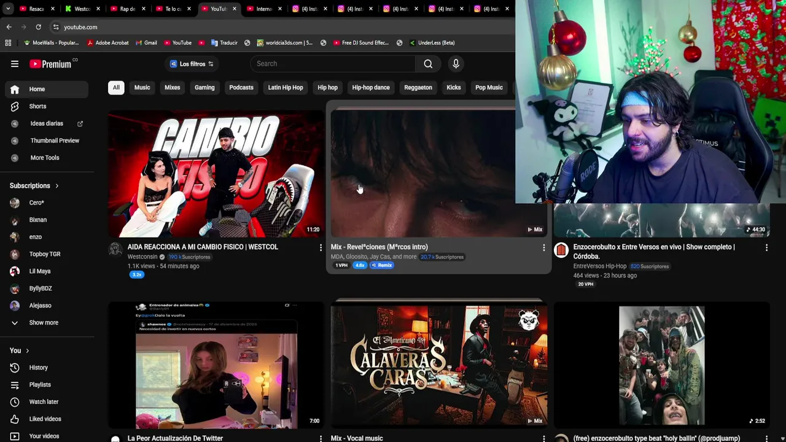The image size is (786, 442).
Task: Open Liked videos in the sidebar
Action: [x=47, y=419]
